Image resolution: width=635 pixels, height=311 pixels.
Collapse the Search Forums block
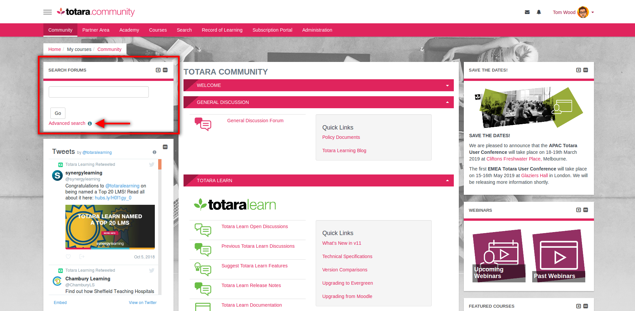tap(165, 70)
